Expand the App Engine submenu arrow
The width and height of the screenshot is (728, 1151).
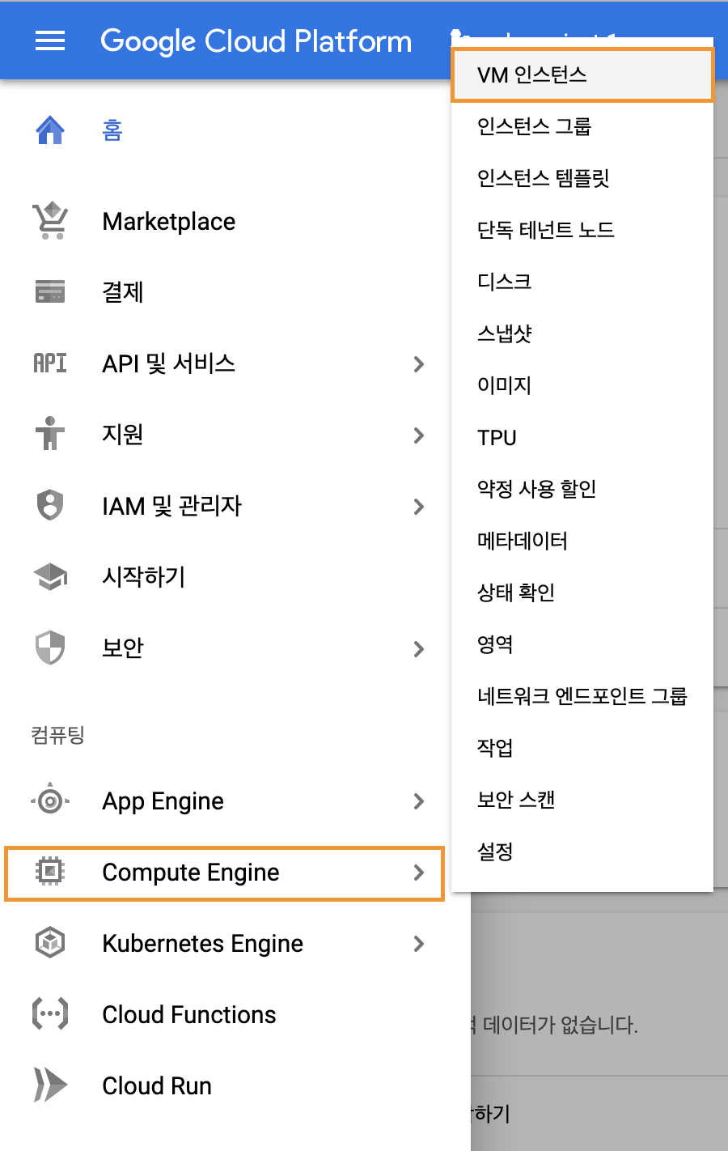click(x=419, y=801)
